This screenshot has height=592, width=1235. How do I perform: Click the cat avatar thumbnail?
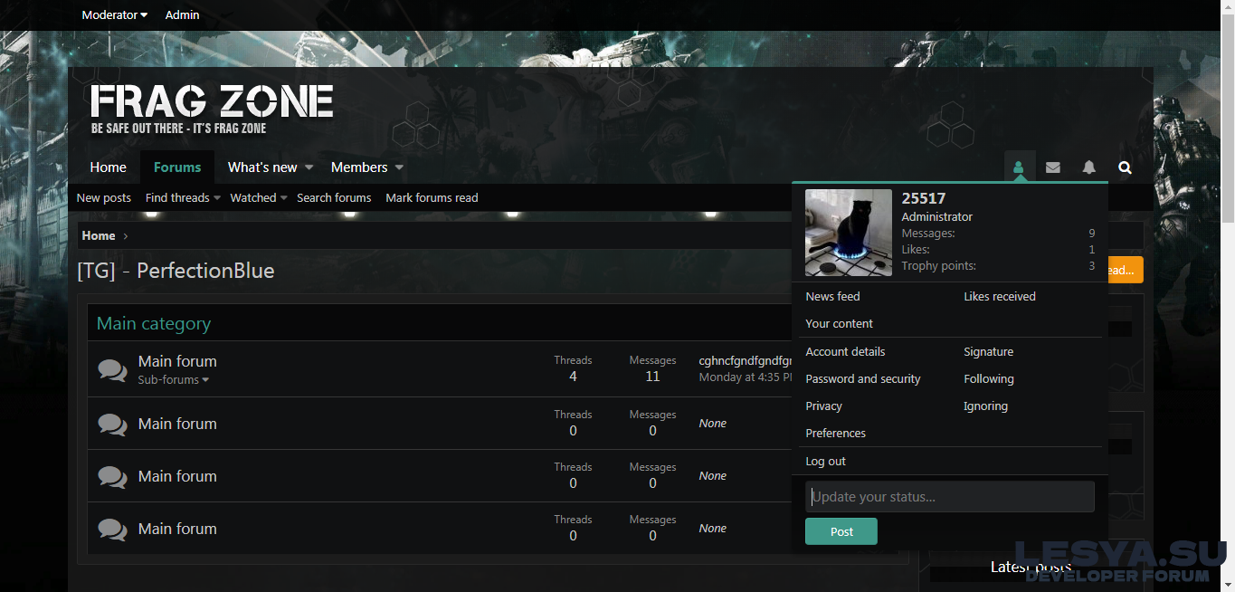pyautogui.click(x=848, y=233)
